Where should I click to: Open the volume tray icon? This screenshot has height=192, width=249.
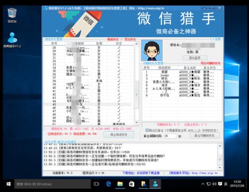[214, 184]
